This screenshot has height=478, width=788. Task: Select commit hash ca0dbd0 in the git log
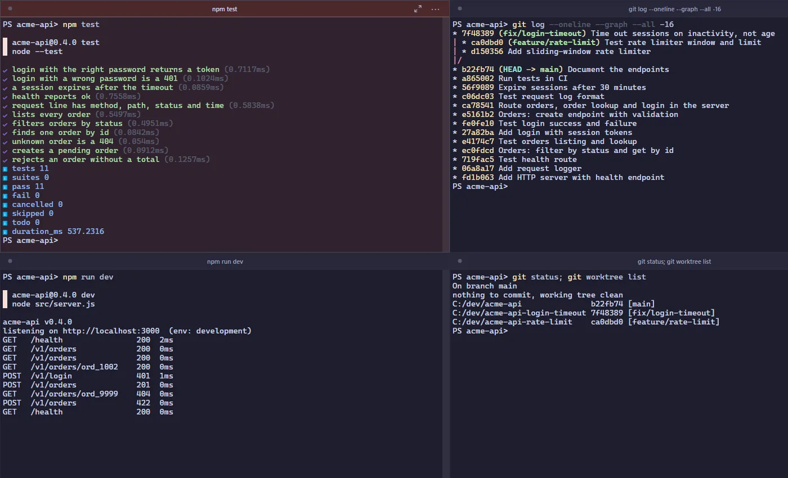[x=487, y=42]
